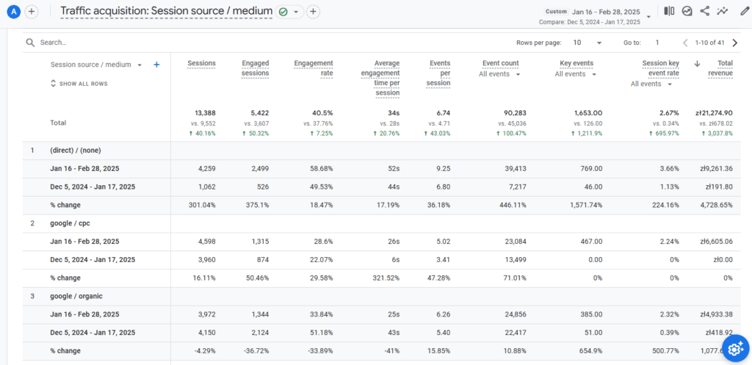Click the report title Traffic acquisition
Viewport: 752px width, 365px height.
click(x=167, y=11)
